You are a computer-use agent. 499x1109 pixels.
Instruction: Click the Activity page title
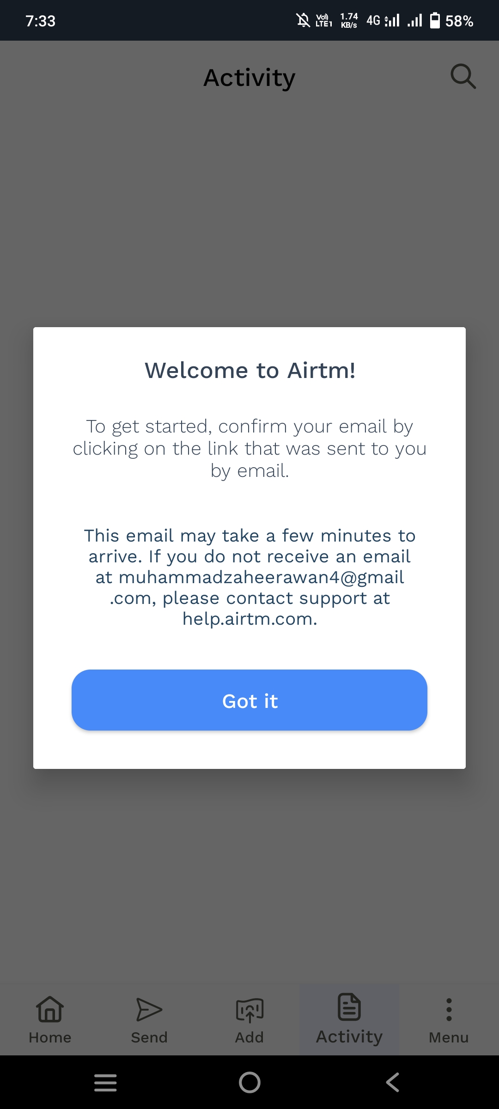click(x=249, y=78)
